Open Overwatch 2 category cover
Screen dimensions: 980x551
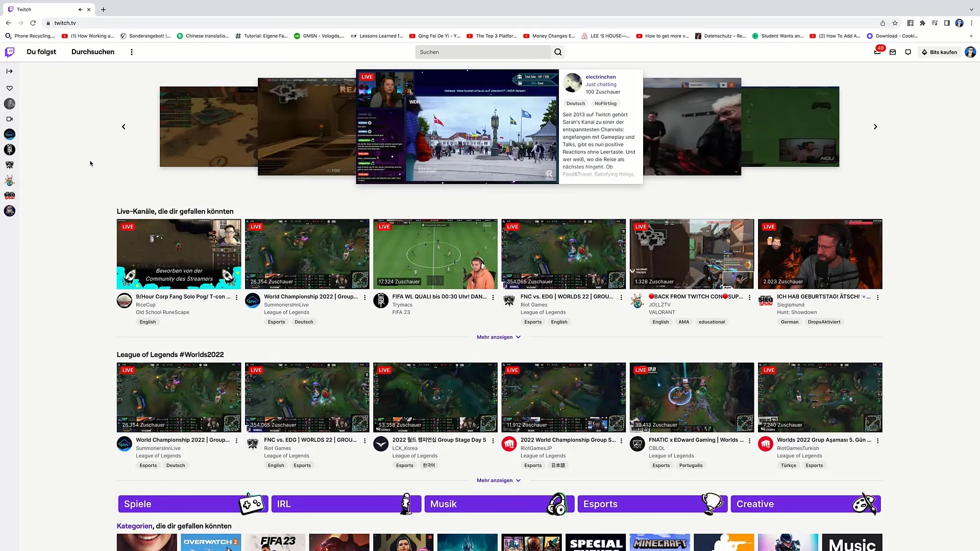[211, 542]
